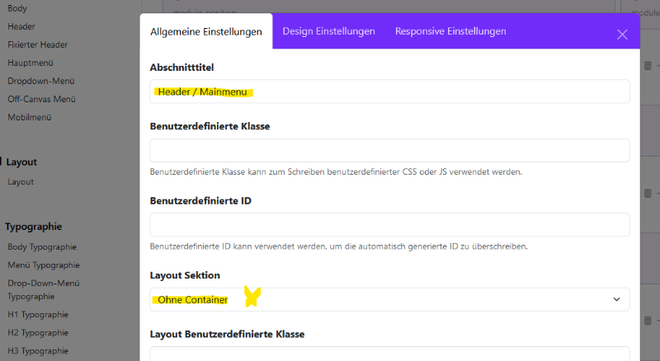This screenshot has width=660, height=361.
Task: Open Mobilmenü settings
Action: tap(30, 117)
